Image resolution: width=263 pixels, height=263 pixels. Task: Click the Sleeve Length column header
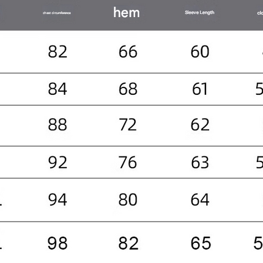coord(199,13)
